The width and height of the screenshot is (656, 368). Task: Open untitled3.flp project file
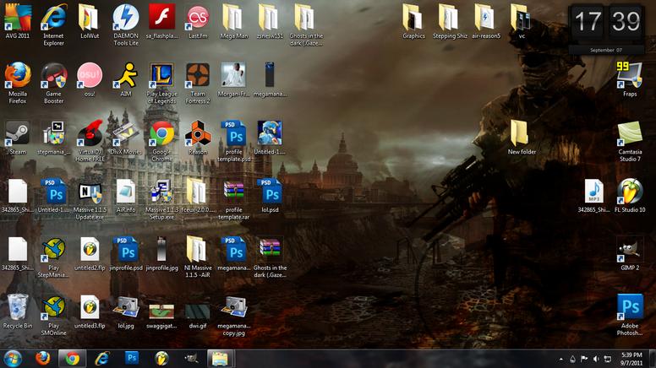(90, 311)
